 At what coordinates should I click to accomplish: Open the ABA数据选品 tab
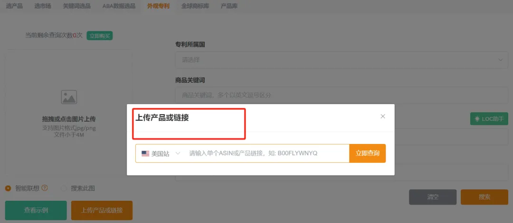119,6
